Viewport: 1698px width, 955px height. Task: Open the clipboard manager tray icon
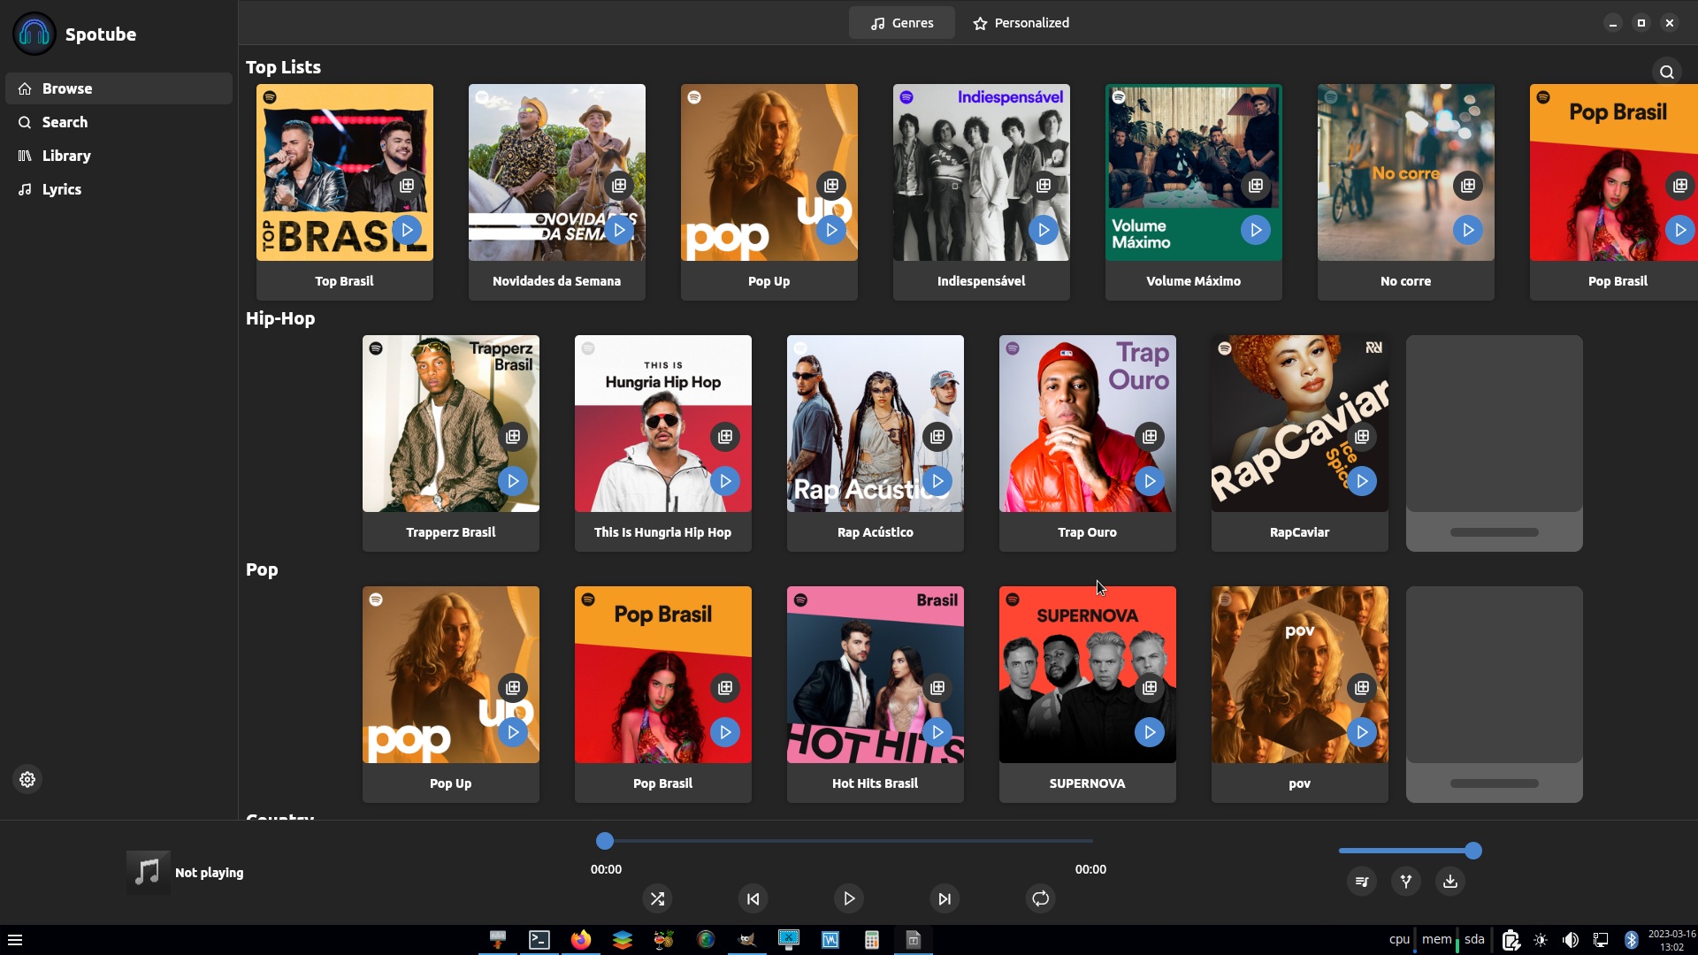point(1511,940)
